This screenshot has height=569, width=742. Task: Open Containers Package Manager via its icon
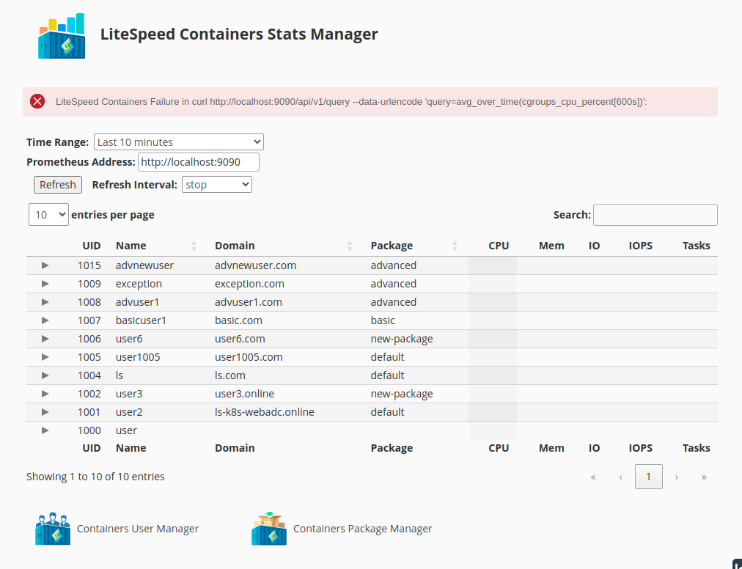269,527
